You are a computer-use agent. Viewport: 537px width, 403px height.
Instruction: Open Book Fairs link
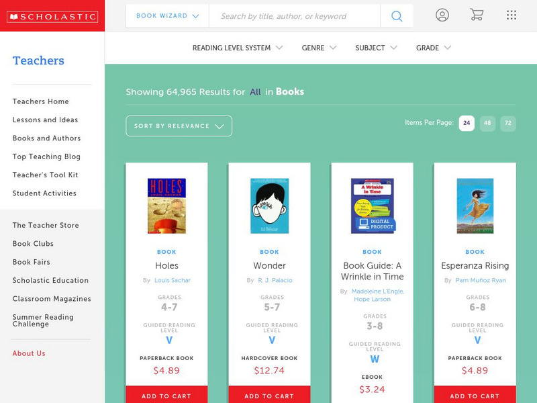point(31,262)
